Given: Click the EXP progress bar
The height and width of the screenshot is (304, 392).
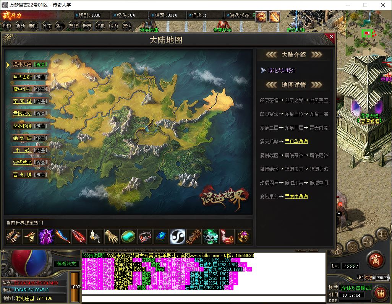Looking at the screenshot, I should [354, 301].
